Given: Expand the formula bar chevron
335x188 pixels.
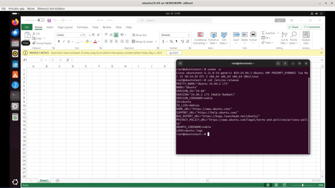Looking at the screenshot, I should pos(322,60).
